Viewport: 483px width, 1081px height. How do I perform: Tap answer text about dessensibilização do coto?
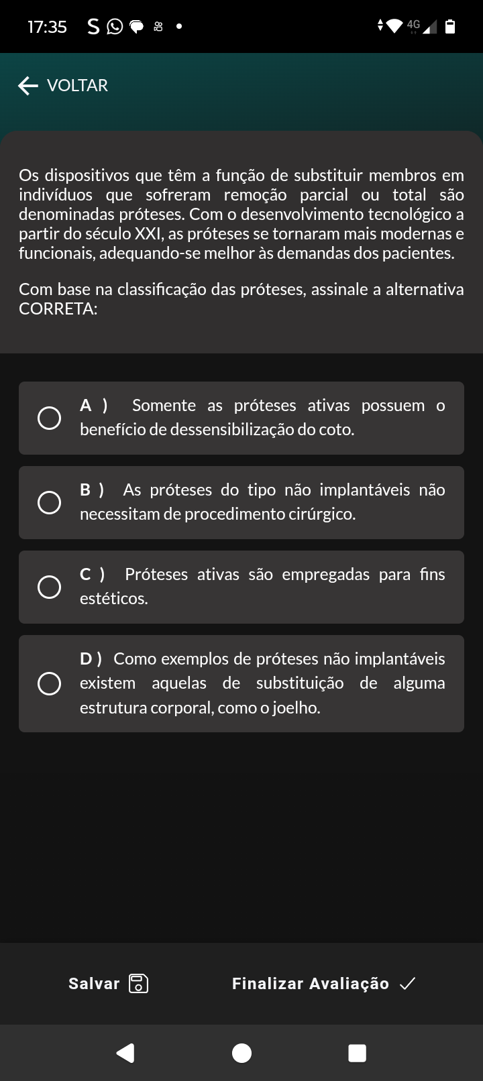click(x=262, y=418)
